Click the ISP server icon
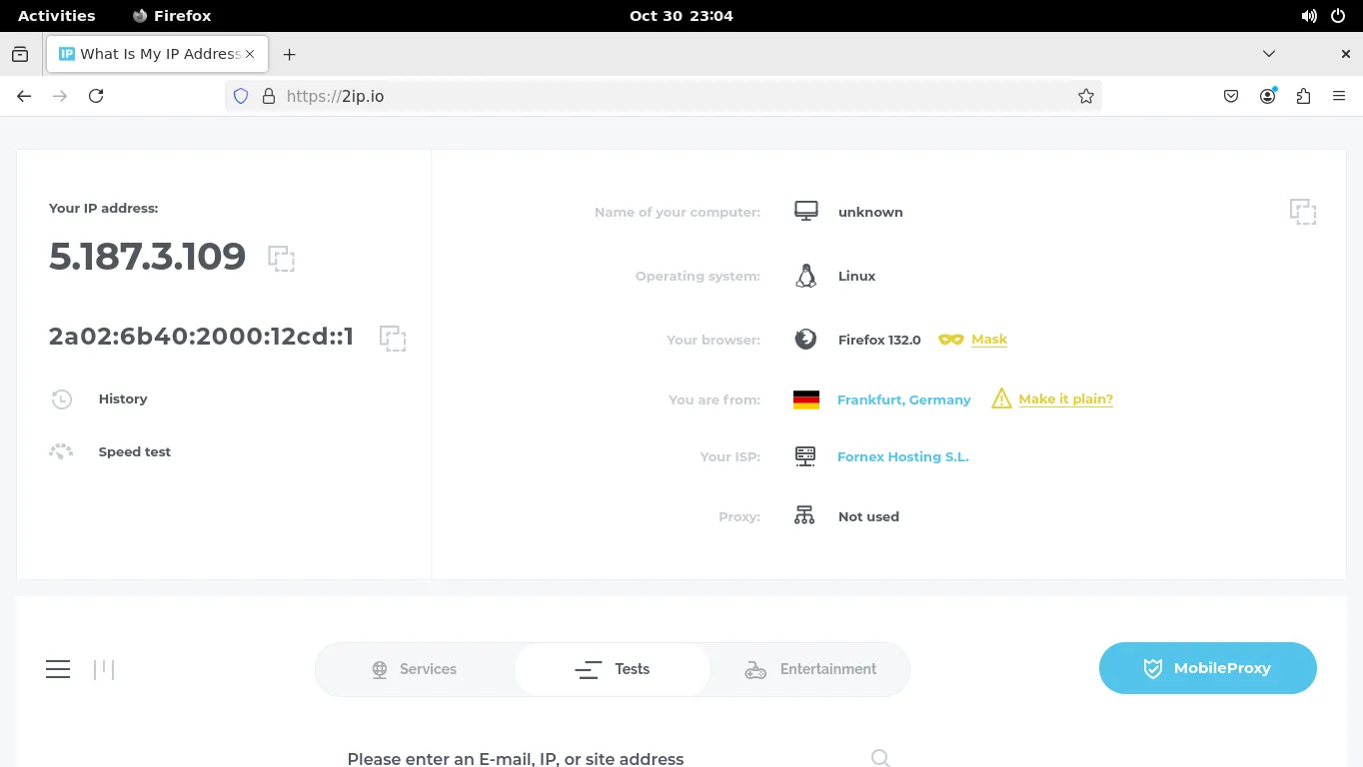This screenshot has width=1363, height=767. pos(805,456)
